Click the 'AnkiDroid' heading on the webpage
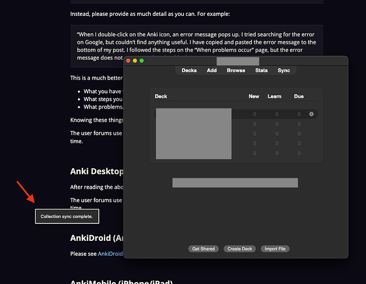The height and width of the screenshot is (284, 366). pyautogui.click(x=97, y=238)
